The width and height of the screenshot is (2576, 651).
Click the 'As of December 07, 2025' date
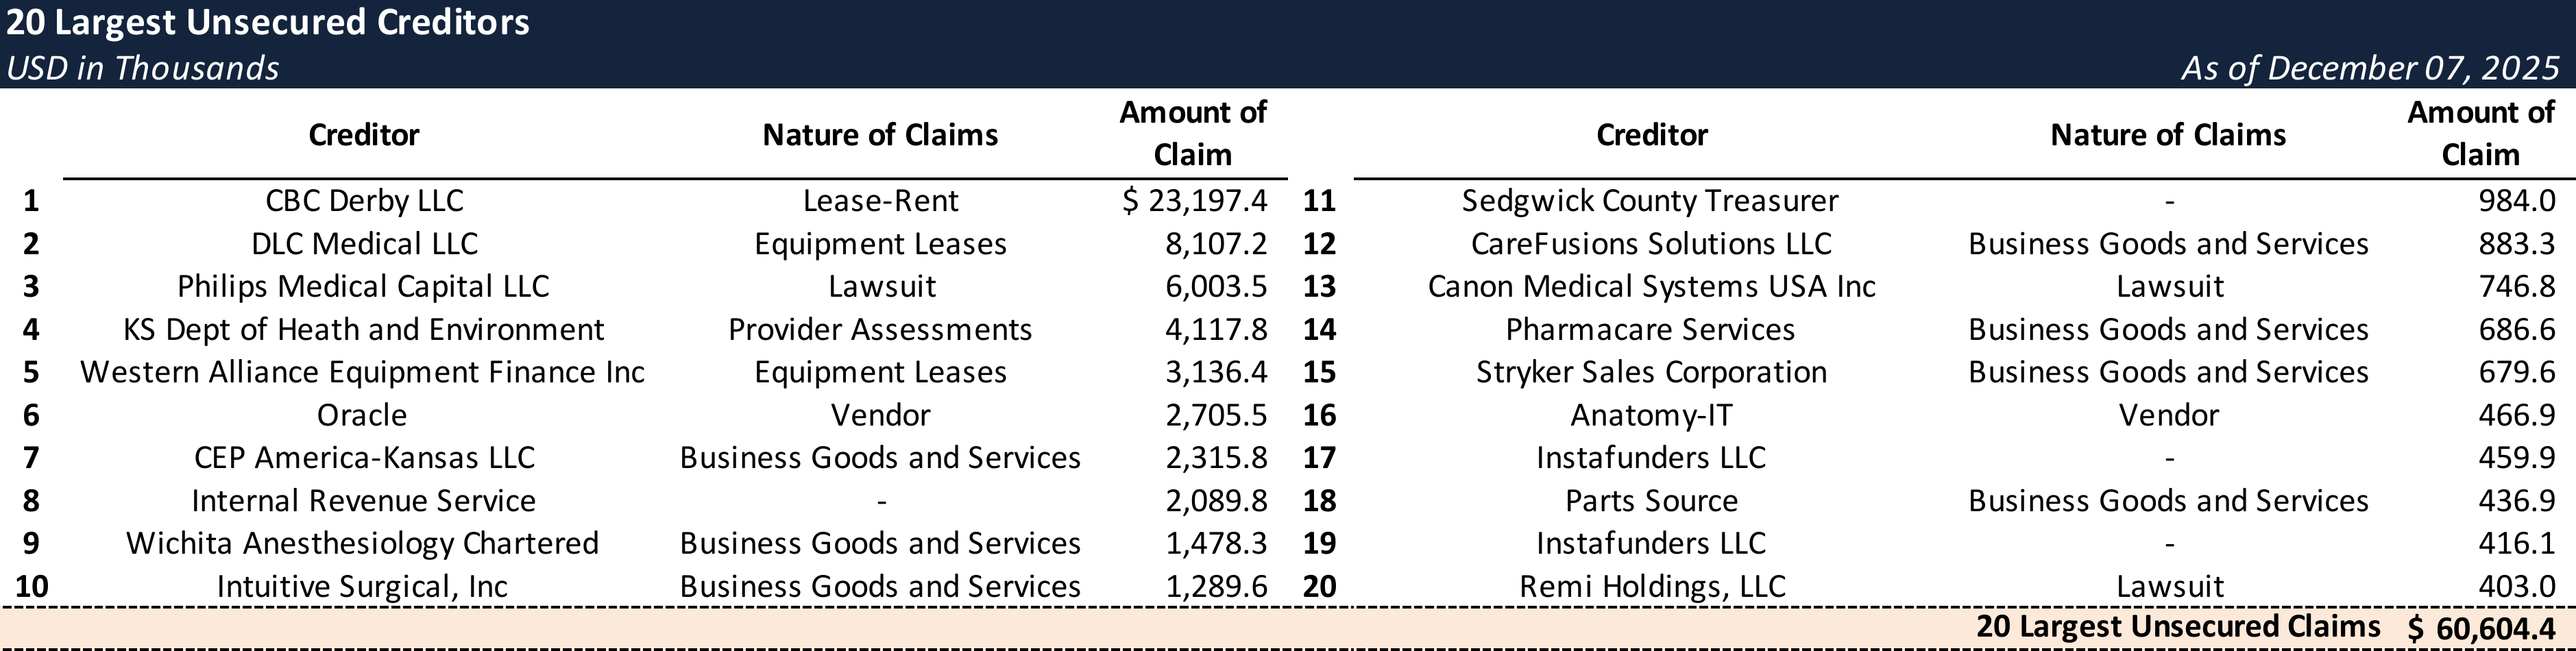point(2369,68)
